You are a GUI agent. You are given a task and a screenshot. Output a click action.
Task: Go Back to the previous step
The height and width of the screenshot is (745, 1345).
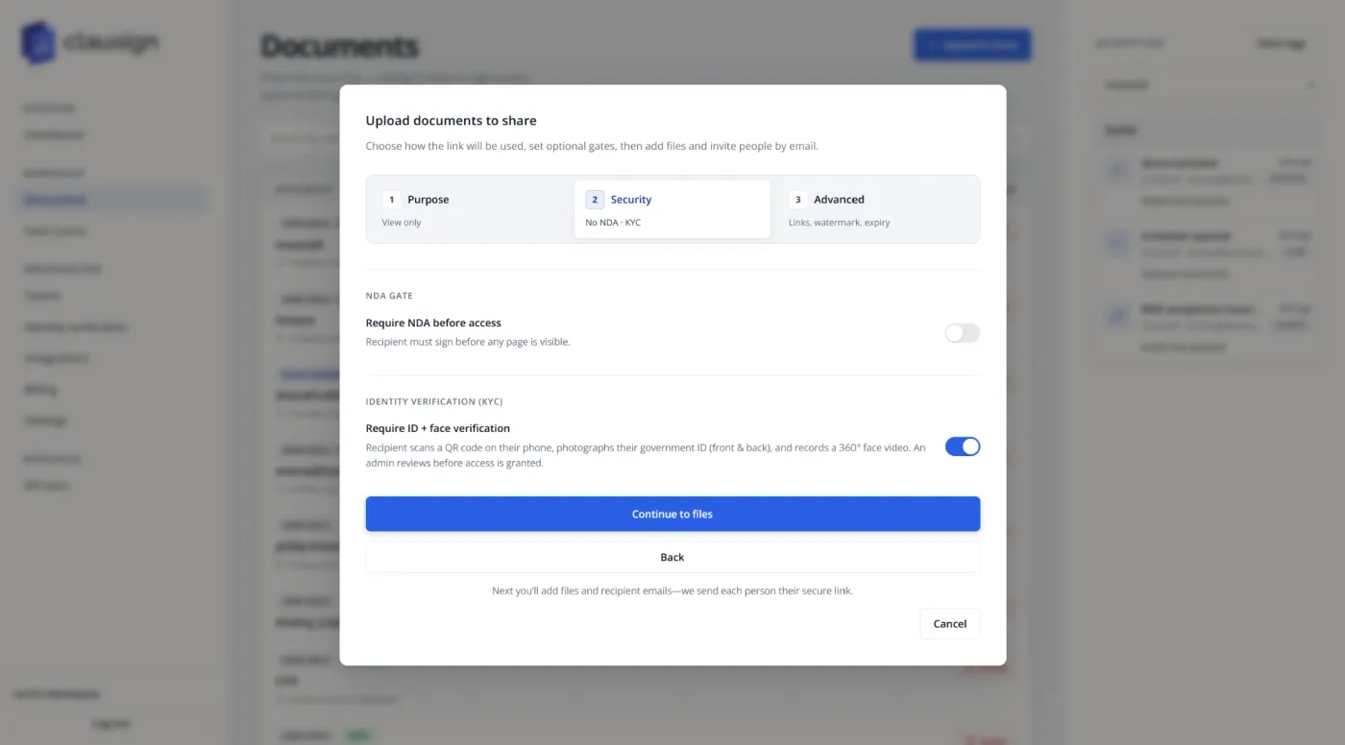(x=672, y=557)
